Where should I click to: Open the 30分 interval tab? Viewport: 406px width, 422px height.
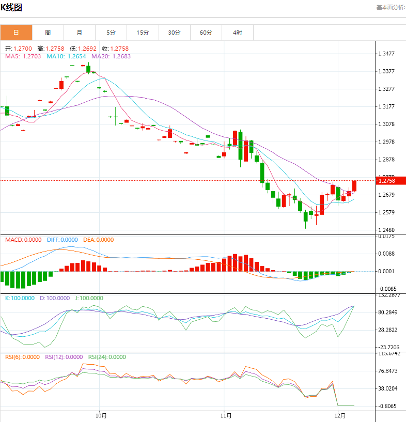[175, 33]
